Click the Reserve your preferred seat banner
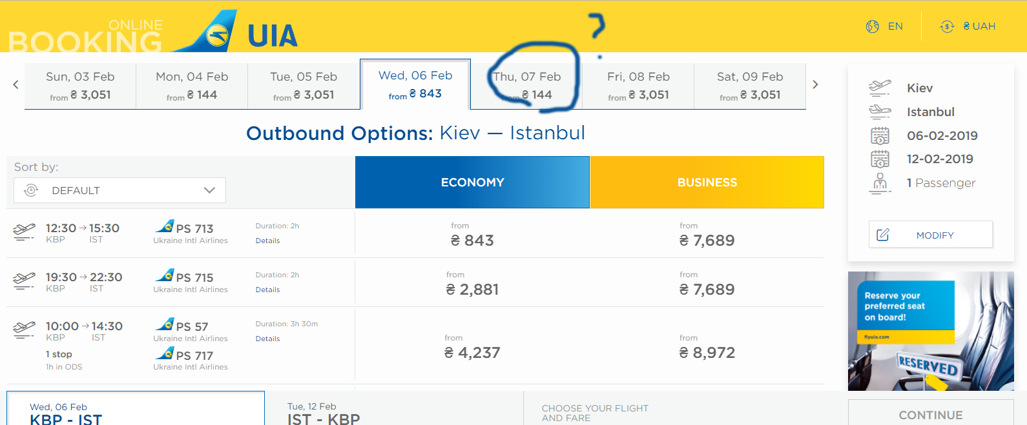Screen dimensions: 1027x425 pos(931,331)
